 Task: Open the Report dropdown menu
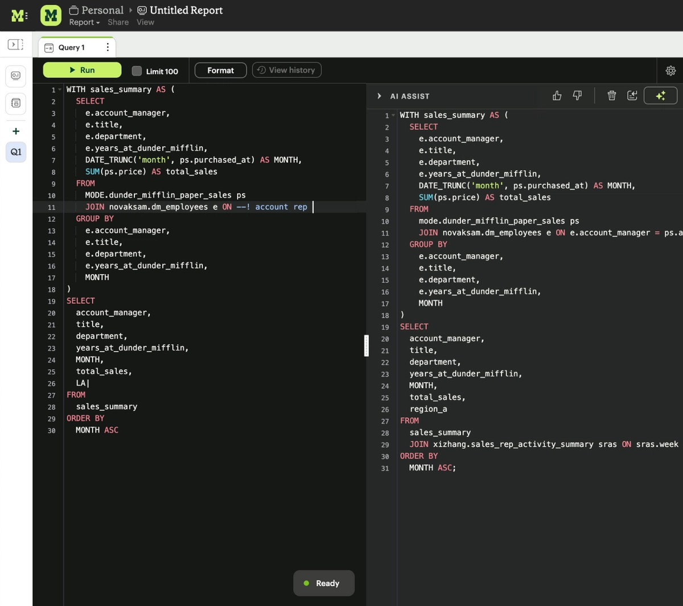(83, 22)
